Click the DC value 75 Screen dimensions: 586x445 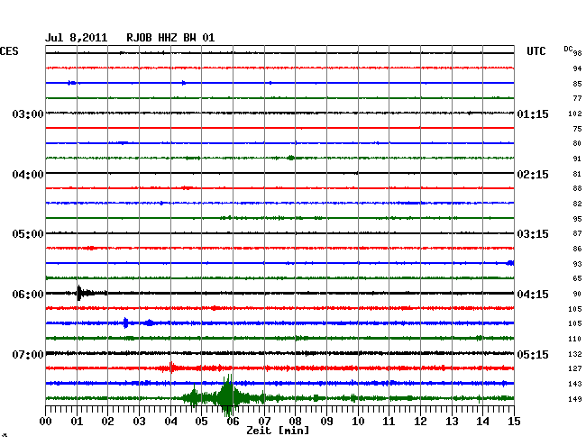[577, 129]
